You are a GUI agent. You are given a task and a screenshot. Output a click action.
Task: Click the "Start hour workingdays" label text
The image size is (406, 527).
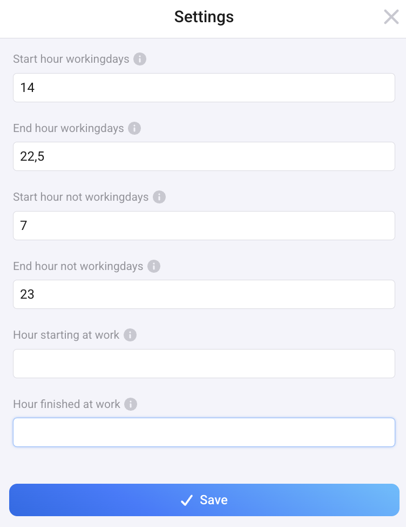(71, 59)
